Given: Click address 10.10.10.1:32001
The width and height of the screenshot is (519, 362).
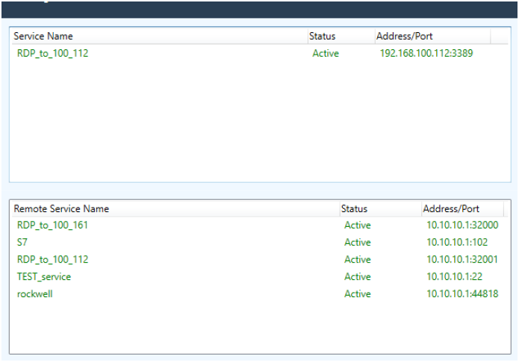Looking at the screenshot, I should tap(462, 260).
